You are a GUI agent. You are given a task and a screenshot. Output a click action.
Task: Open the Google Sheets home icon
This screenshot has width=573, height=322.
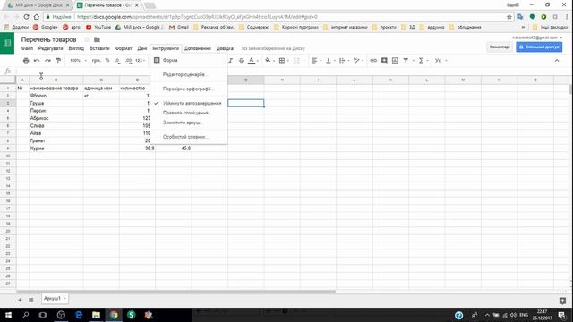[7, 43]
